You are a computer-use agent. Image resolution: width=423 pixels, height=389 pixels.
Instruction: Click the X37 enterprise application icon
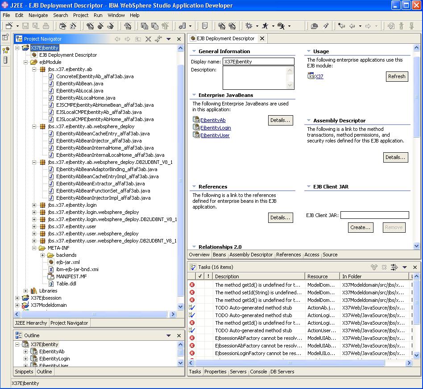click(x=311, y=76)
